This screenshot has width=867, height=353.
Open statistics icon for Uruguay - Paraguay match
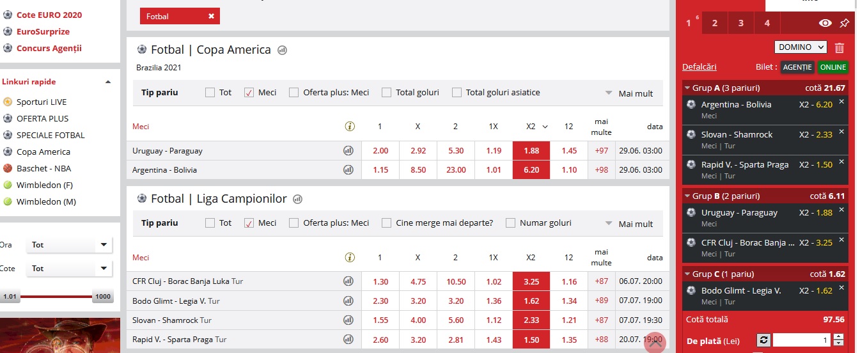[348, 151]
